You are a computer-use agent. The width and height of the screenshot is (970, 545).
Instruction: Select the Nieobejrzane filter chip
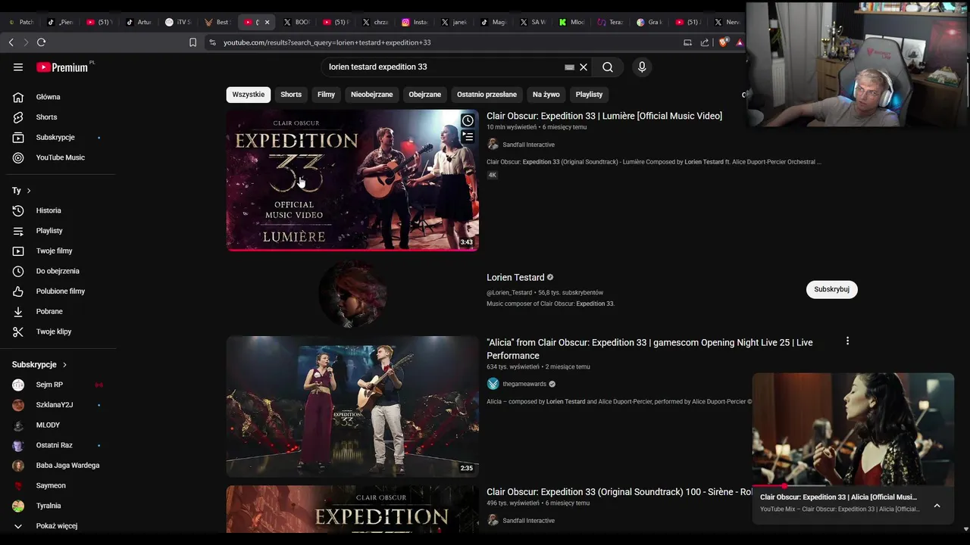pos(371,95)
